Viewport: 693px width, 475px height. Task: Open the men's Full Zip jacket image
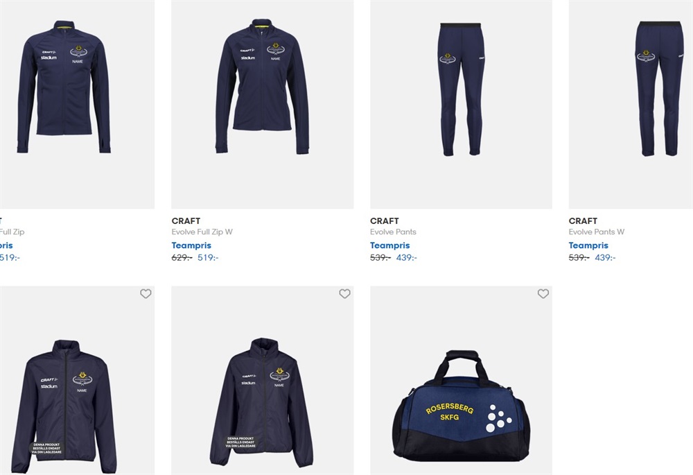click(78, 104)
